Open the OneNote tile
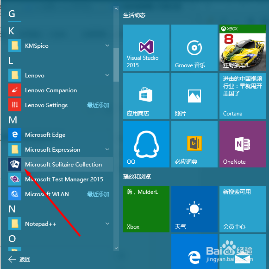 click(243, 144)
